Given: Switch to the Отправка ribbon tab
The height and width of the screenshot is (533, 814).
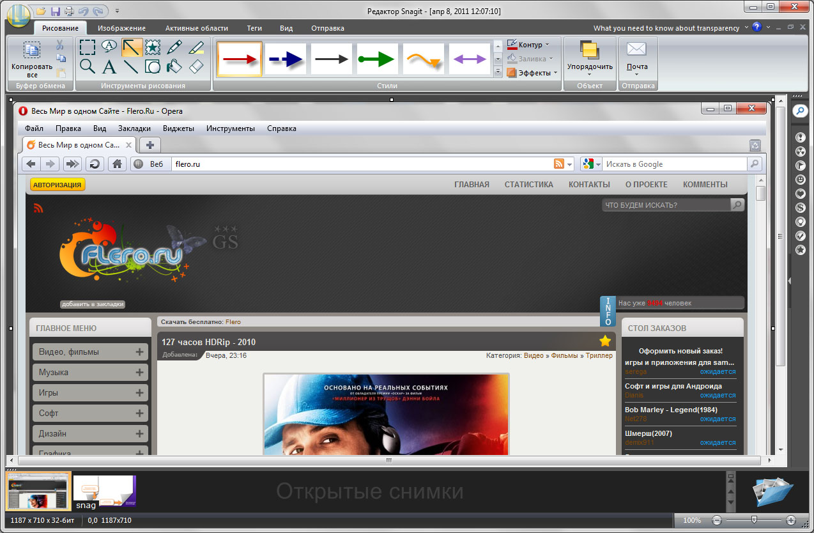Looking at the screenshot, I should click(x=328, y=28).
